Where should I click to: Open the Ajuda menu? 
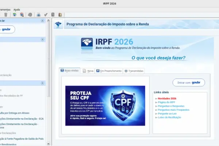(x=17, y=9)
